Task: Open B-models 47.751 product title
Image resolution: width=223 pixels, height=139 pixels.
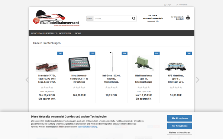Action: pos(47,79)
